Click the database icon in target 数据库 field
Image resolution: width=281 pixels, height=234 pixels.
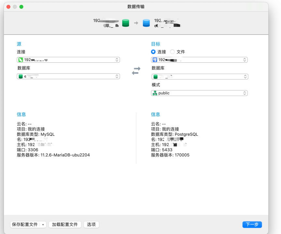pyautogui.click(x=156, y=76)
